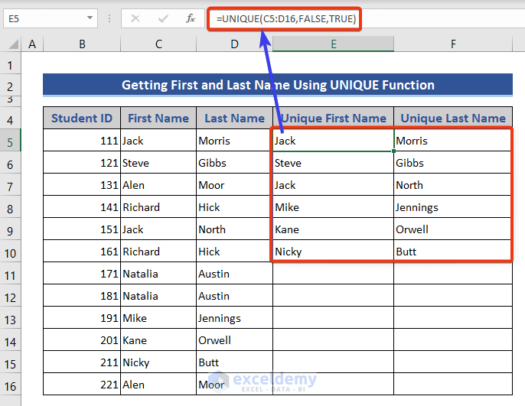The width and height of the screenshot is (525, 406).
Task: Click the Unique Last Name cell "Morris"
Action: [x=453, y=141]
